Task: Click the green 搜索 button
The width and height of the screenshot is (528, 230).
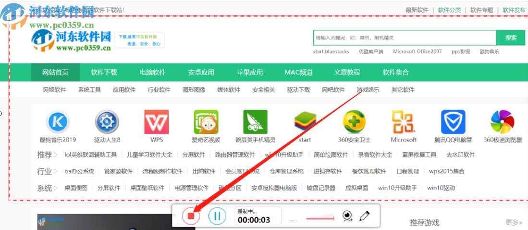Action: [x=511, y=38]
